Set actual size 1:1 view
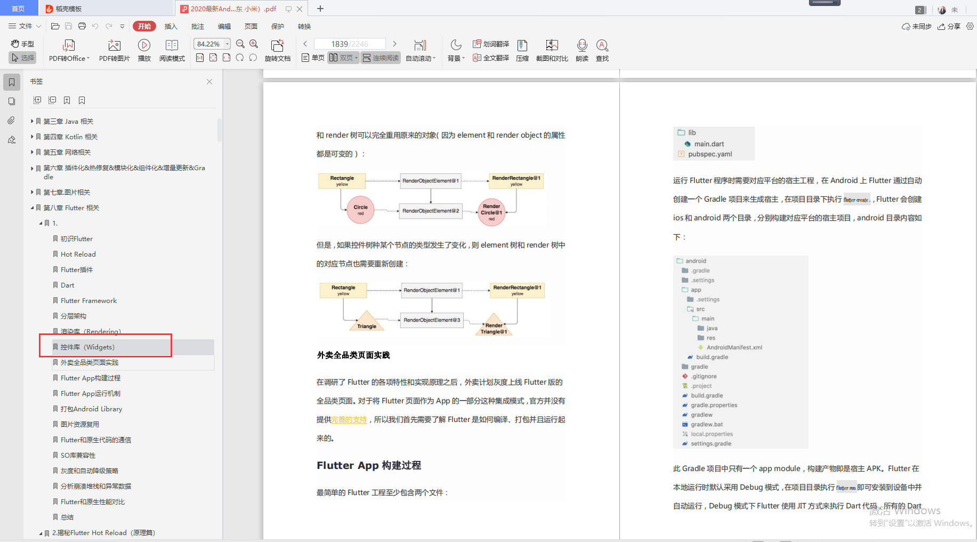The width and height of the screenshot is (977, 542). 200,58
